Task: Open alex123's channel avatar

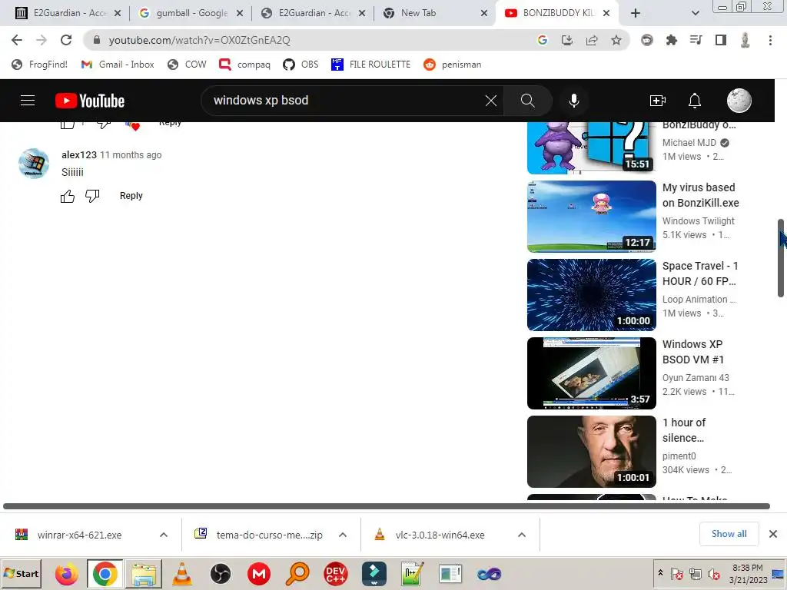Action: coord(34,163)
